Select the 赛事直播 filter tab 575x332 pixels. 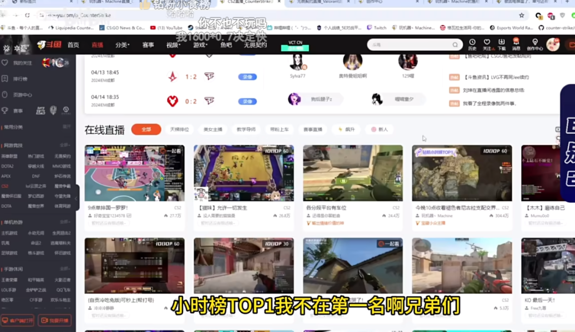[x=313, y=129]
